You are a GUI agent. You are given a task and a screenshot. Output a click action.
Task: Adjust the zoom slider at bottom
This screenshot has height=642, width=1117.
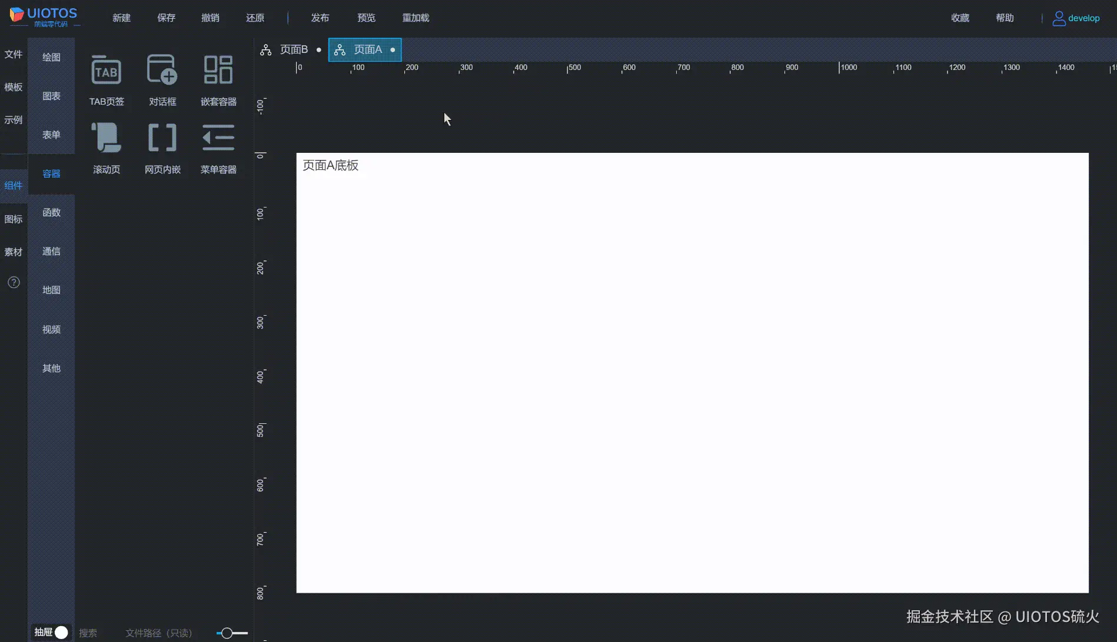(x=227, y=633)
